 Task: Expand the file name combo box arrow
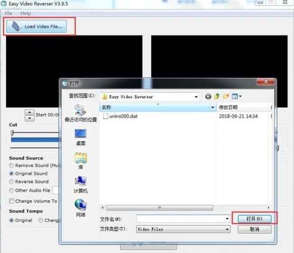[227, 219]
